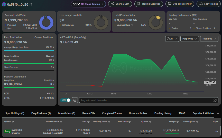222x138 pixels.
Task: Expand more tabs chevron after Deposits
Action: click(x=218, y=114)
